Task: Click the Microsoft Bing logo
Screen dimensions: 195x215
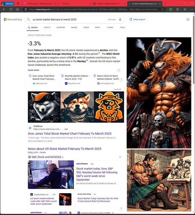Action: point(13,19)
